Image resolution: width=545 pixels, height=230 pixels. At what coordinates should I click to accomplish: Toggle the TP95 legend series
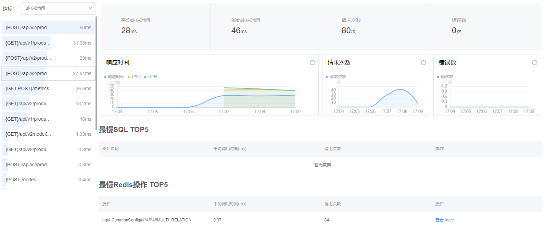(x=134, y=77)
